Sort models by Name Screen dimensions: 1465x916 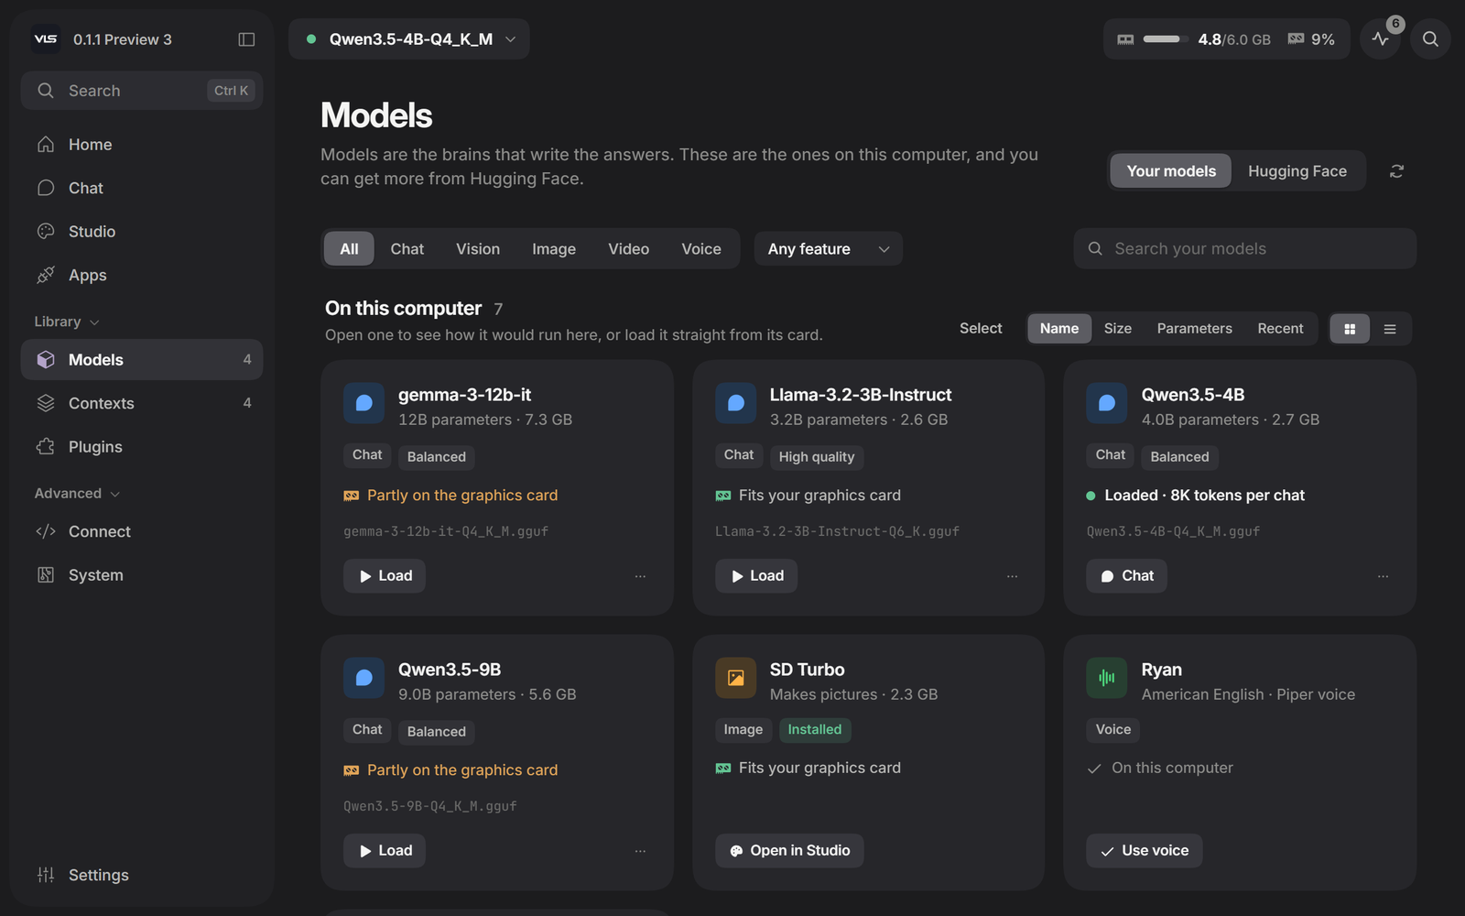(1059, 329)
